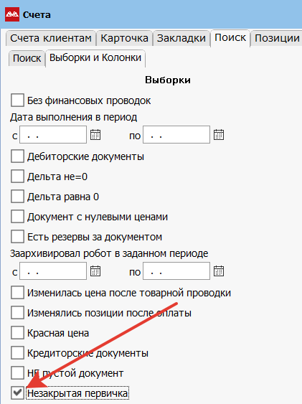The width and height of the screenshot is (302, 404).
Task: Focus robot archive period 'по' date field
Action: pyautogui.click(x=176, y=271)
